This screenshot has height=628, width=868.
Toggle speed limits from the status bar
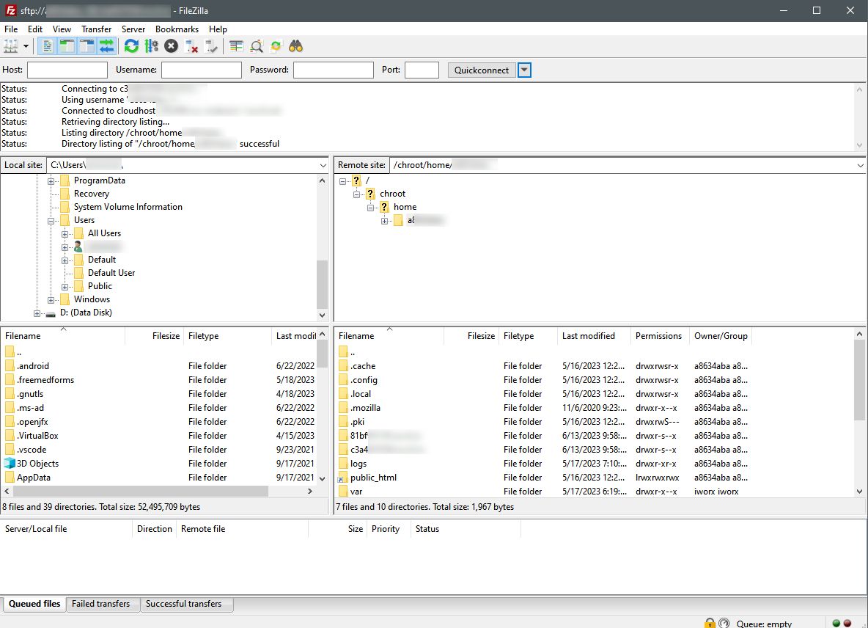tap(726, 622)
